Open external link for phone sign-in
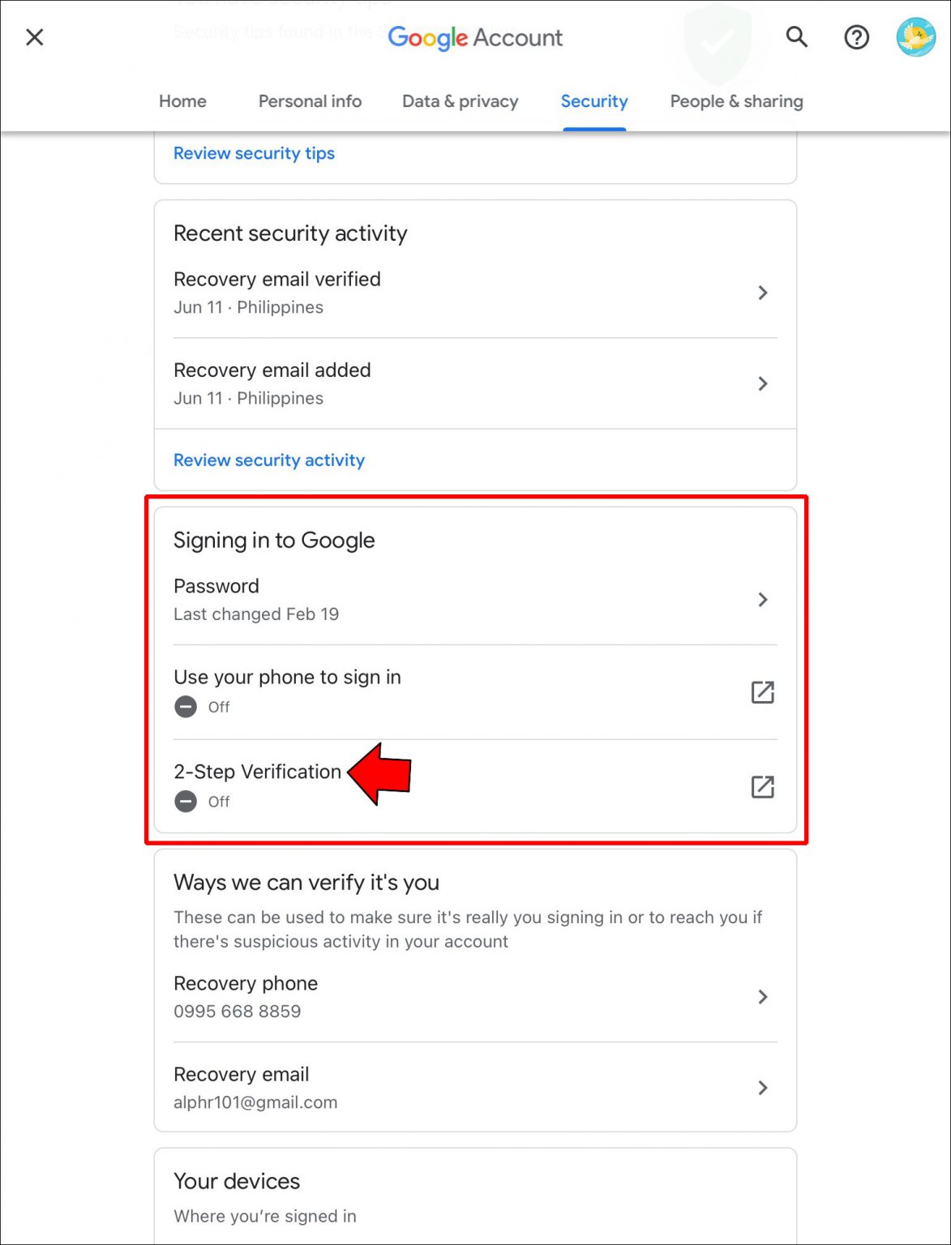The image size is (951, 1245). click(762, 692)
